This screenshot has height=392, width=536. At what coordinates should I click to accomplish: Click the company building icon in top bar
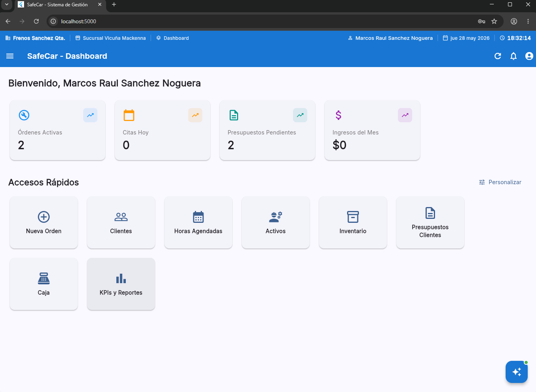pos(8,38)
